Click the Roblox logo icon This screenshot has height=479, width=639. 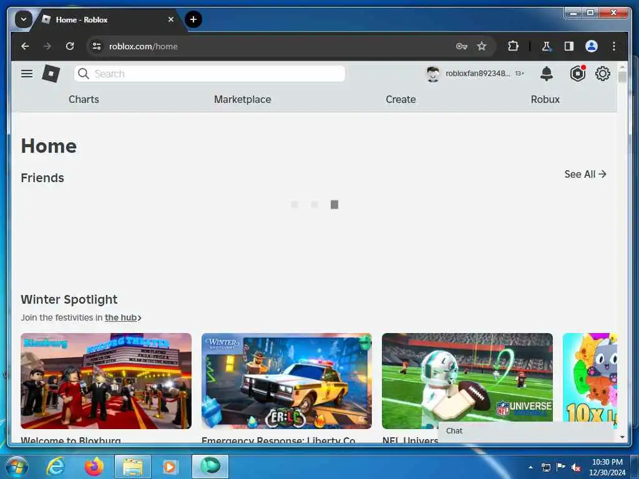click(51, 74)
